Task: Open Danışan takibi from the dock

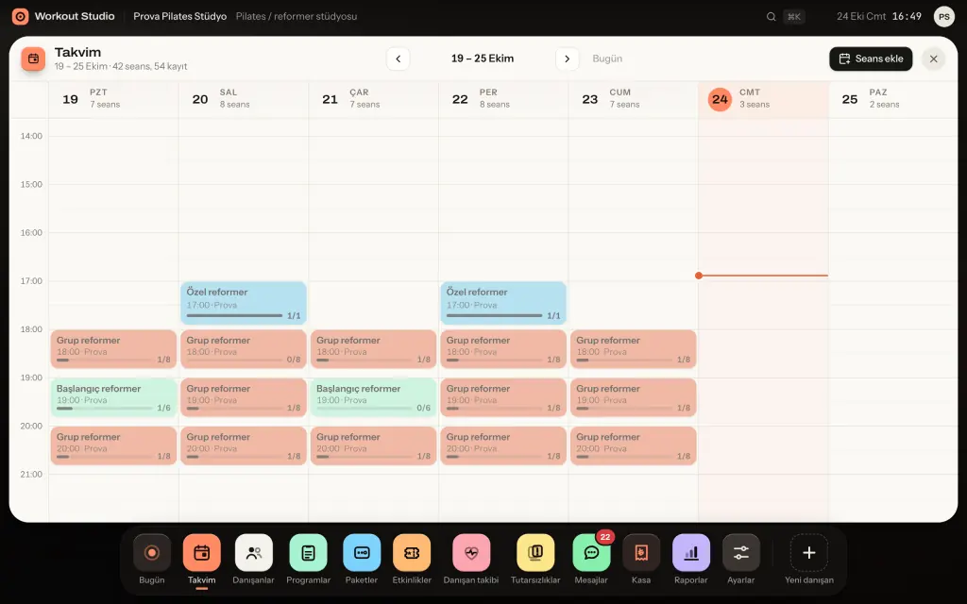Action: click(x=471, y=553)
